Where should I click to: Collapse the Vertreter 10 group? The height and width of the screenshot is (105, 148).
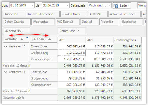(x=6, y=47)
